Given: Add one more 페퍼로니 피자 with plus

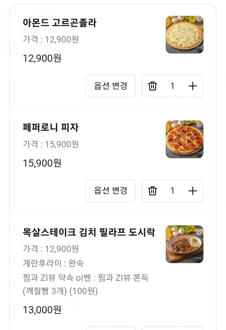Looking at the screenshot, I should [192, 191].
